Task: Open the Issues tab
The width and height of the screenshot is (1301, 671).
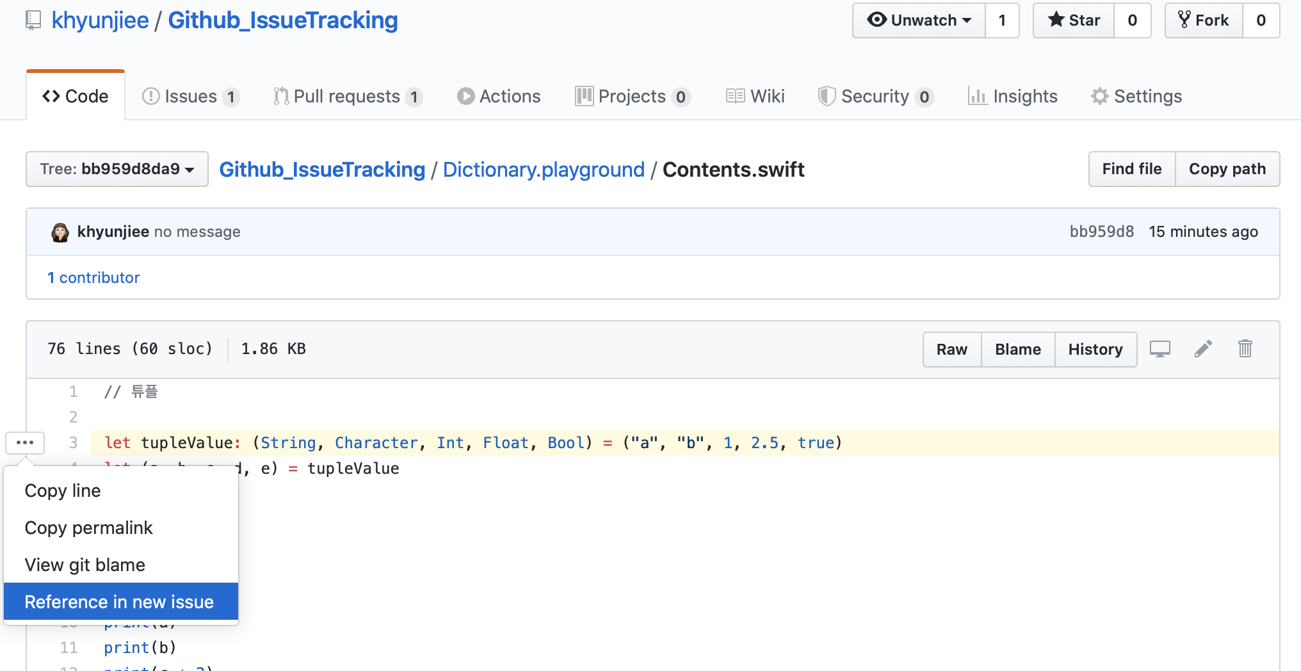Action: [x=190, y=96]
